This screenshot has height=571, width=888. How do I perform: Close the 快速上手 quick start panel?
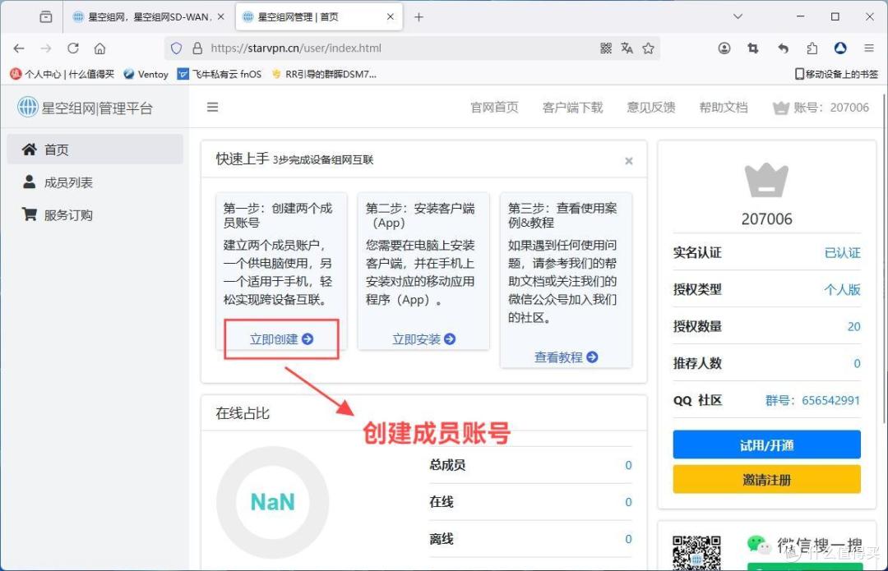point(629,161)
